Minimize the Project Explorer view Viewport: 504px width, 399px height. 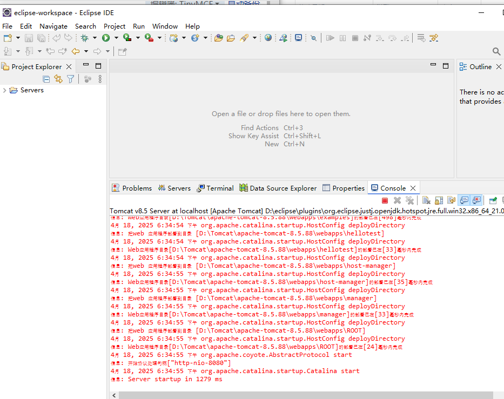86,65
